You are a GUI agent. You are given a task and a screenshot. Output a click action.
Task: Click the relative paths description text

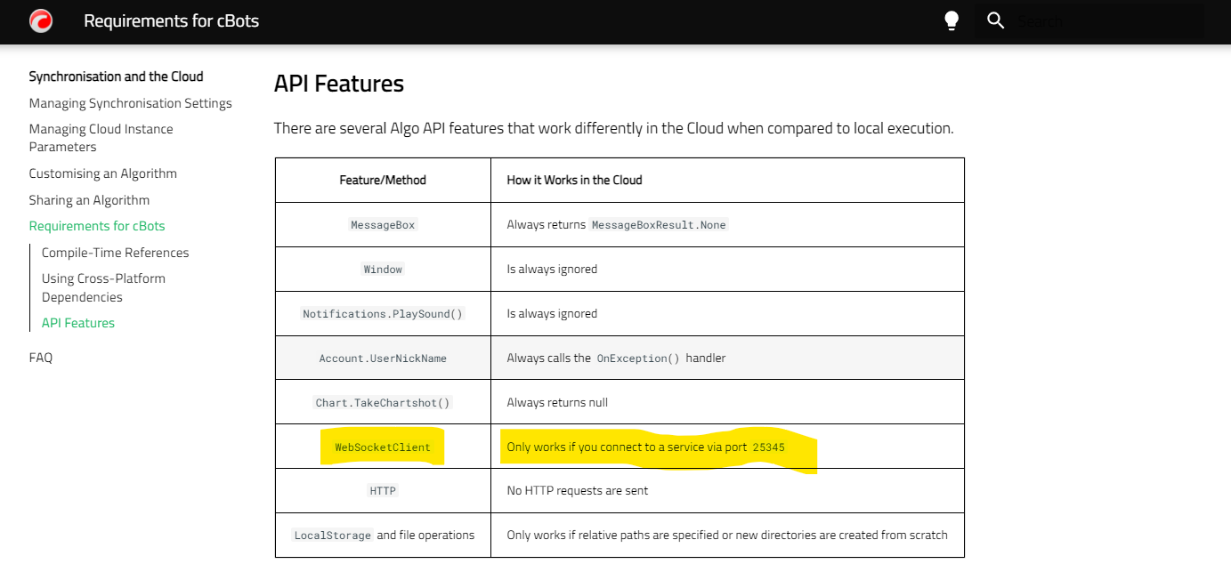[727, 536]
